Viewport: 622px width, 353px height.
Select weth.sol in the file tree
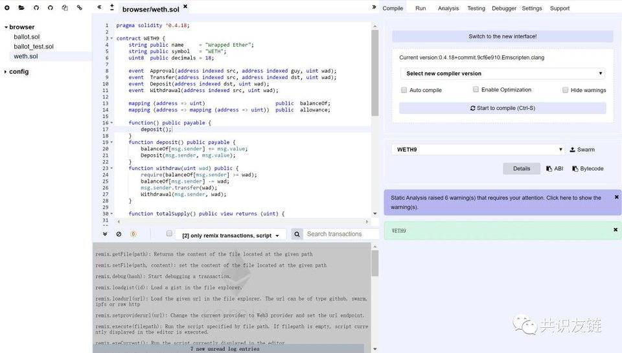tap(26, 56)
